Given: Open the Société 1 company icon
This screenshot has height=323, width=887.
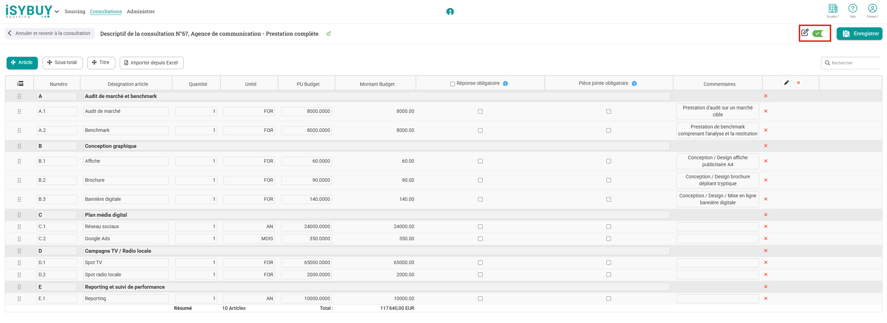Looking at the screenshot, I should (833, 8).
